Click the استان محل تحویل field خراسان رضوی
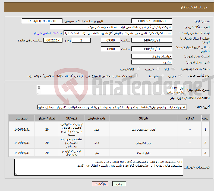 (152, 56)
